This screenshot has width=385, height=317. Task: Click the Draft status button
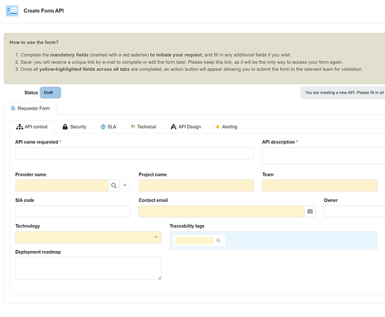click(x=49, y=93)
